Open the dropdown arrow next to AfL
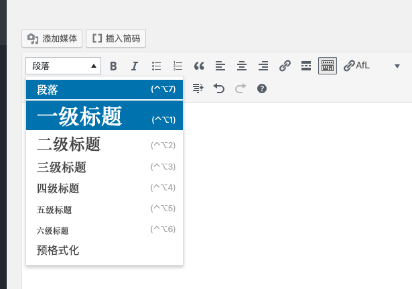The height and width of the screenshot is (289, 412). pyautogui.click(x=397, y=66)
